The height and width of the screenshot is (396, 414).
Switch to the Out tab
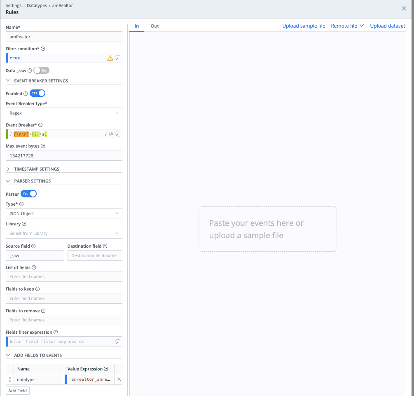point(154,26)
